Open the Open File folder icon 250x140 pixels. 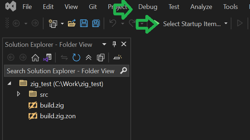tap(72, 23)
